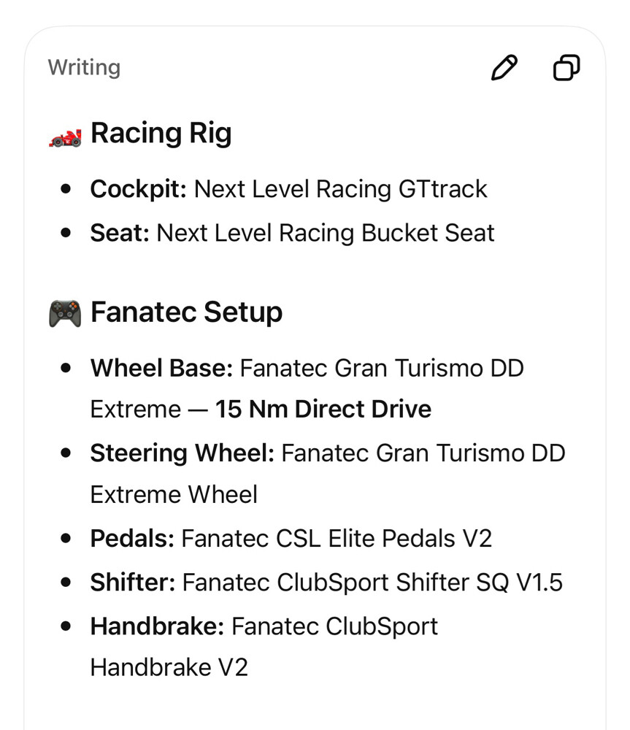Select the Fanatec Setup heading

(187, 312)
